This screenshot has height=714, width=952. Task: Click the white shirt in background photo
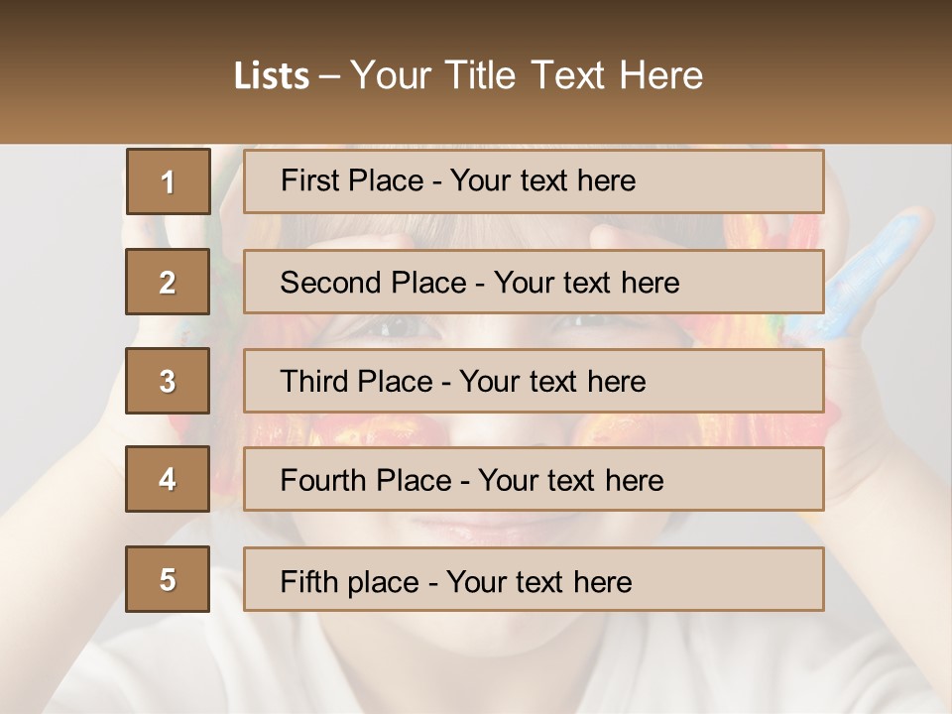coord(476,674)
